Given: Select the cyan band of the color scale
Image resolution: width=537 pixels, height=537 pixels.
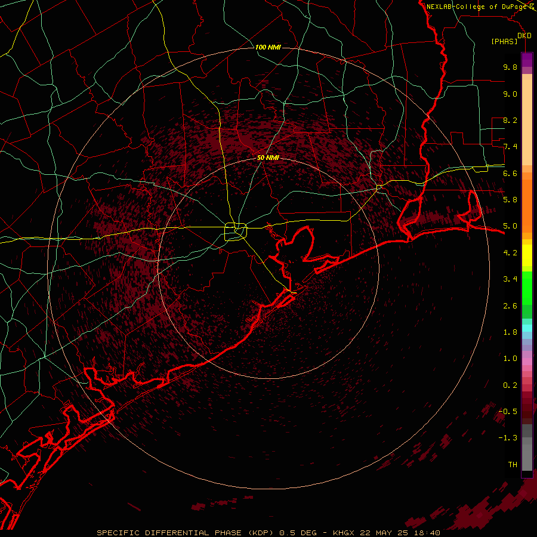Looking at the screenshot, I should tap(527, 328).
